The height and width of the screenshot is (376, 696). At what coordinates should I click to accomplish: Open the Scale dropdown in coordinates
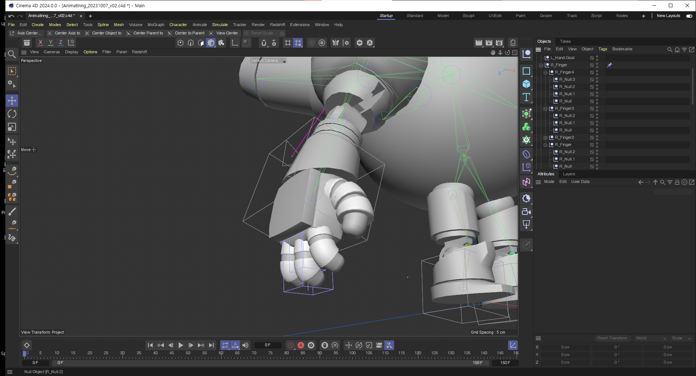681,338
